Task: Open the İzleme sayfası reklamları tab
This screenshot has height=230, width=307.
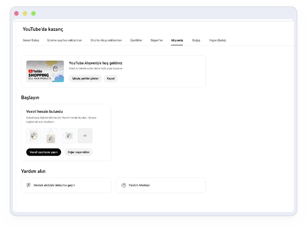Action: [x=65, y=40]
